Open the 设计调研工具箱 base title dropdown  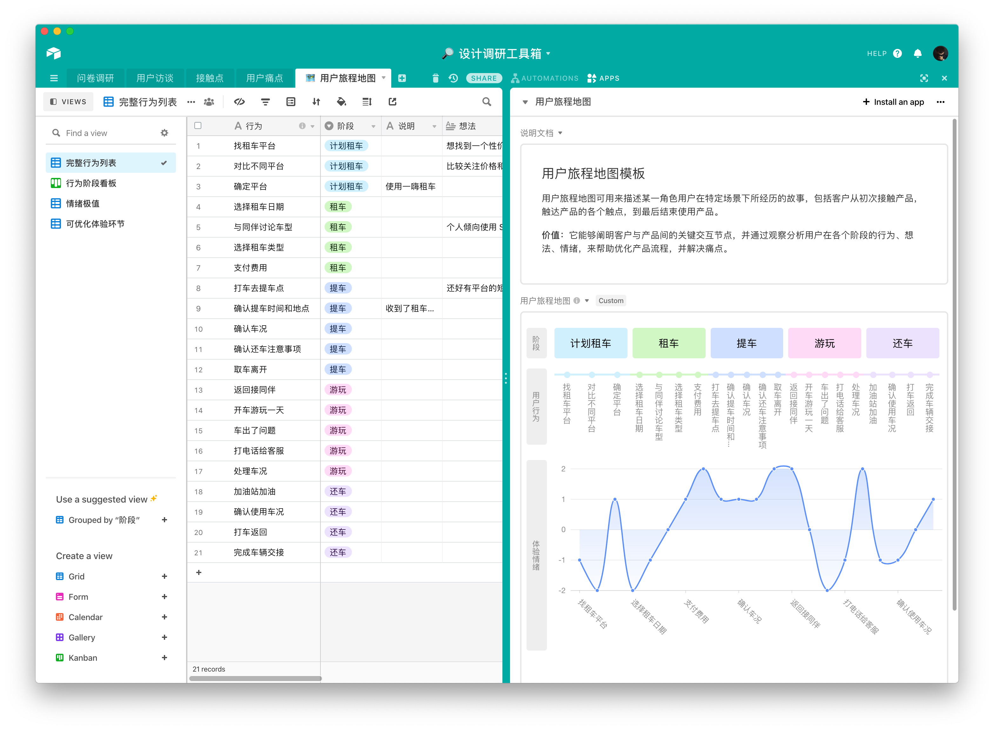click(549, 53)
